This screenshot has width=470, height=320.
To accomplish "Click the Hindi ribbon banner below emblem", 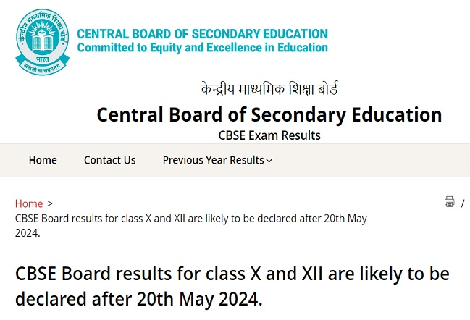I will click(x=42, y=67).
